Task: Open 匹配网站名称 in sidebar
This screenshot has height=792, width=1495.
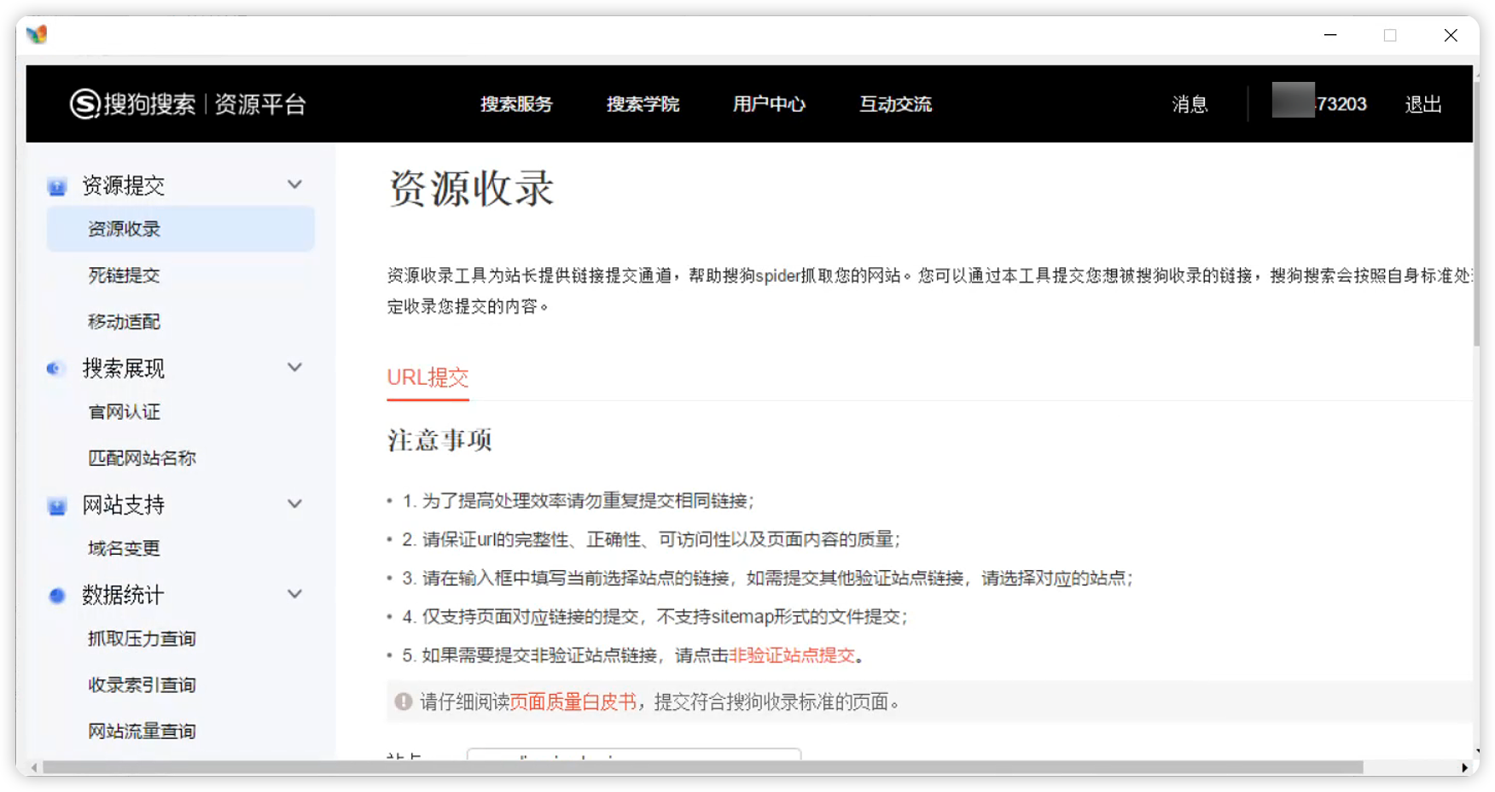Action: (142, 458)
